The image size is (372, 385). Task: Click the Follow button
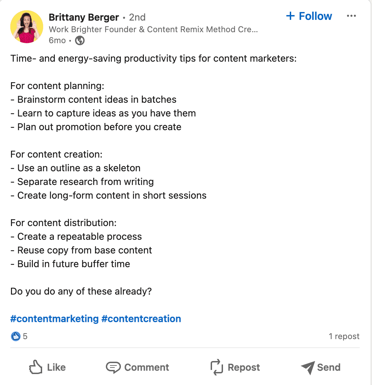click(x=308, y=16)
